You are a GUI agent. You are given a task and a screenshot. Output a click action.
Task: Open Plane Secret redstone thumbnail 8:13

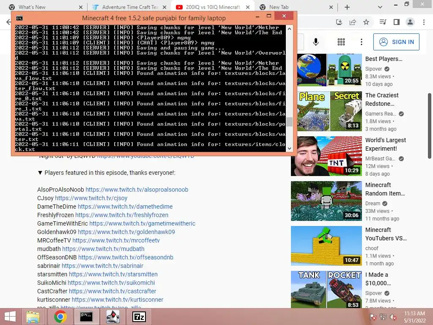click(x=329, y=111)
